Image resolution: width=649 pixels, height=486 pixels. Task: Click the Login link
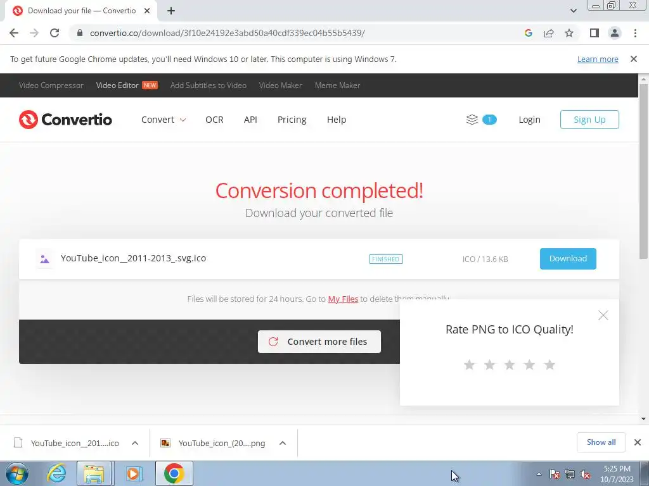pyautogui.click(x=529, y=120)
